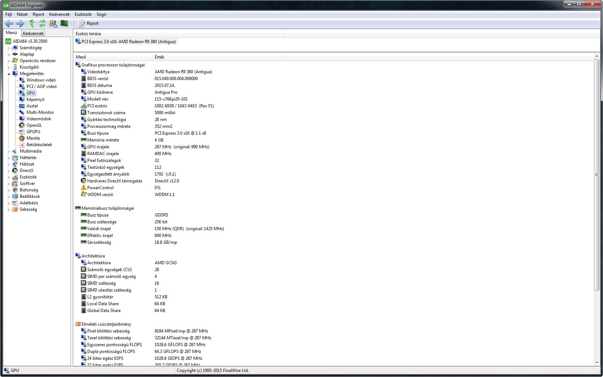
Task: Click the Forward navigation arrow
Action: click(20, 23)
